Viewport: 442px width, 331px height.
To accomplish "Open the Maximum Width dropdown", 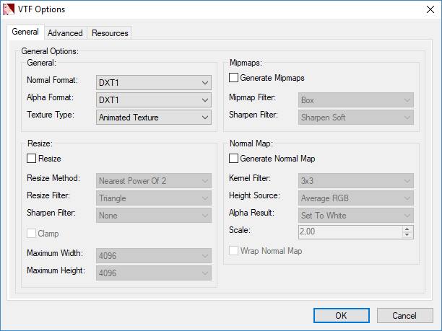I will point(154,255).
